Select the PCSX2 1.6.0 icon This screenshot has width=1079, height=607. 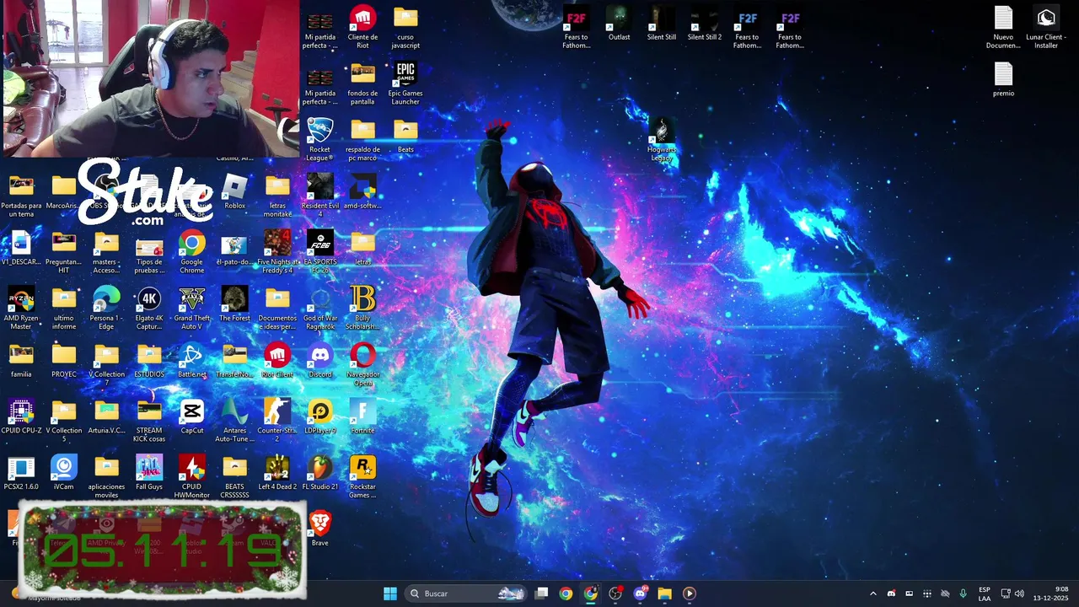pyautogui.click(x=21, y=473)
